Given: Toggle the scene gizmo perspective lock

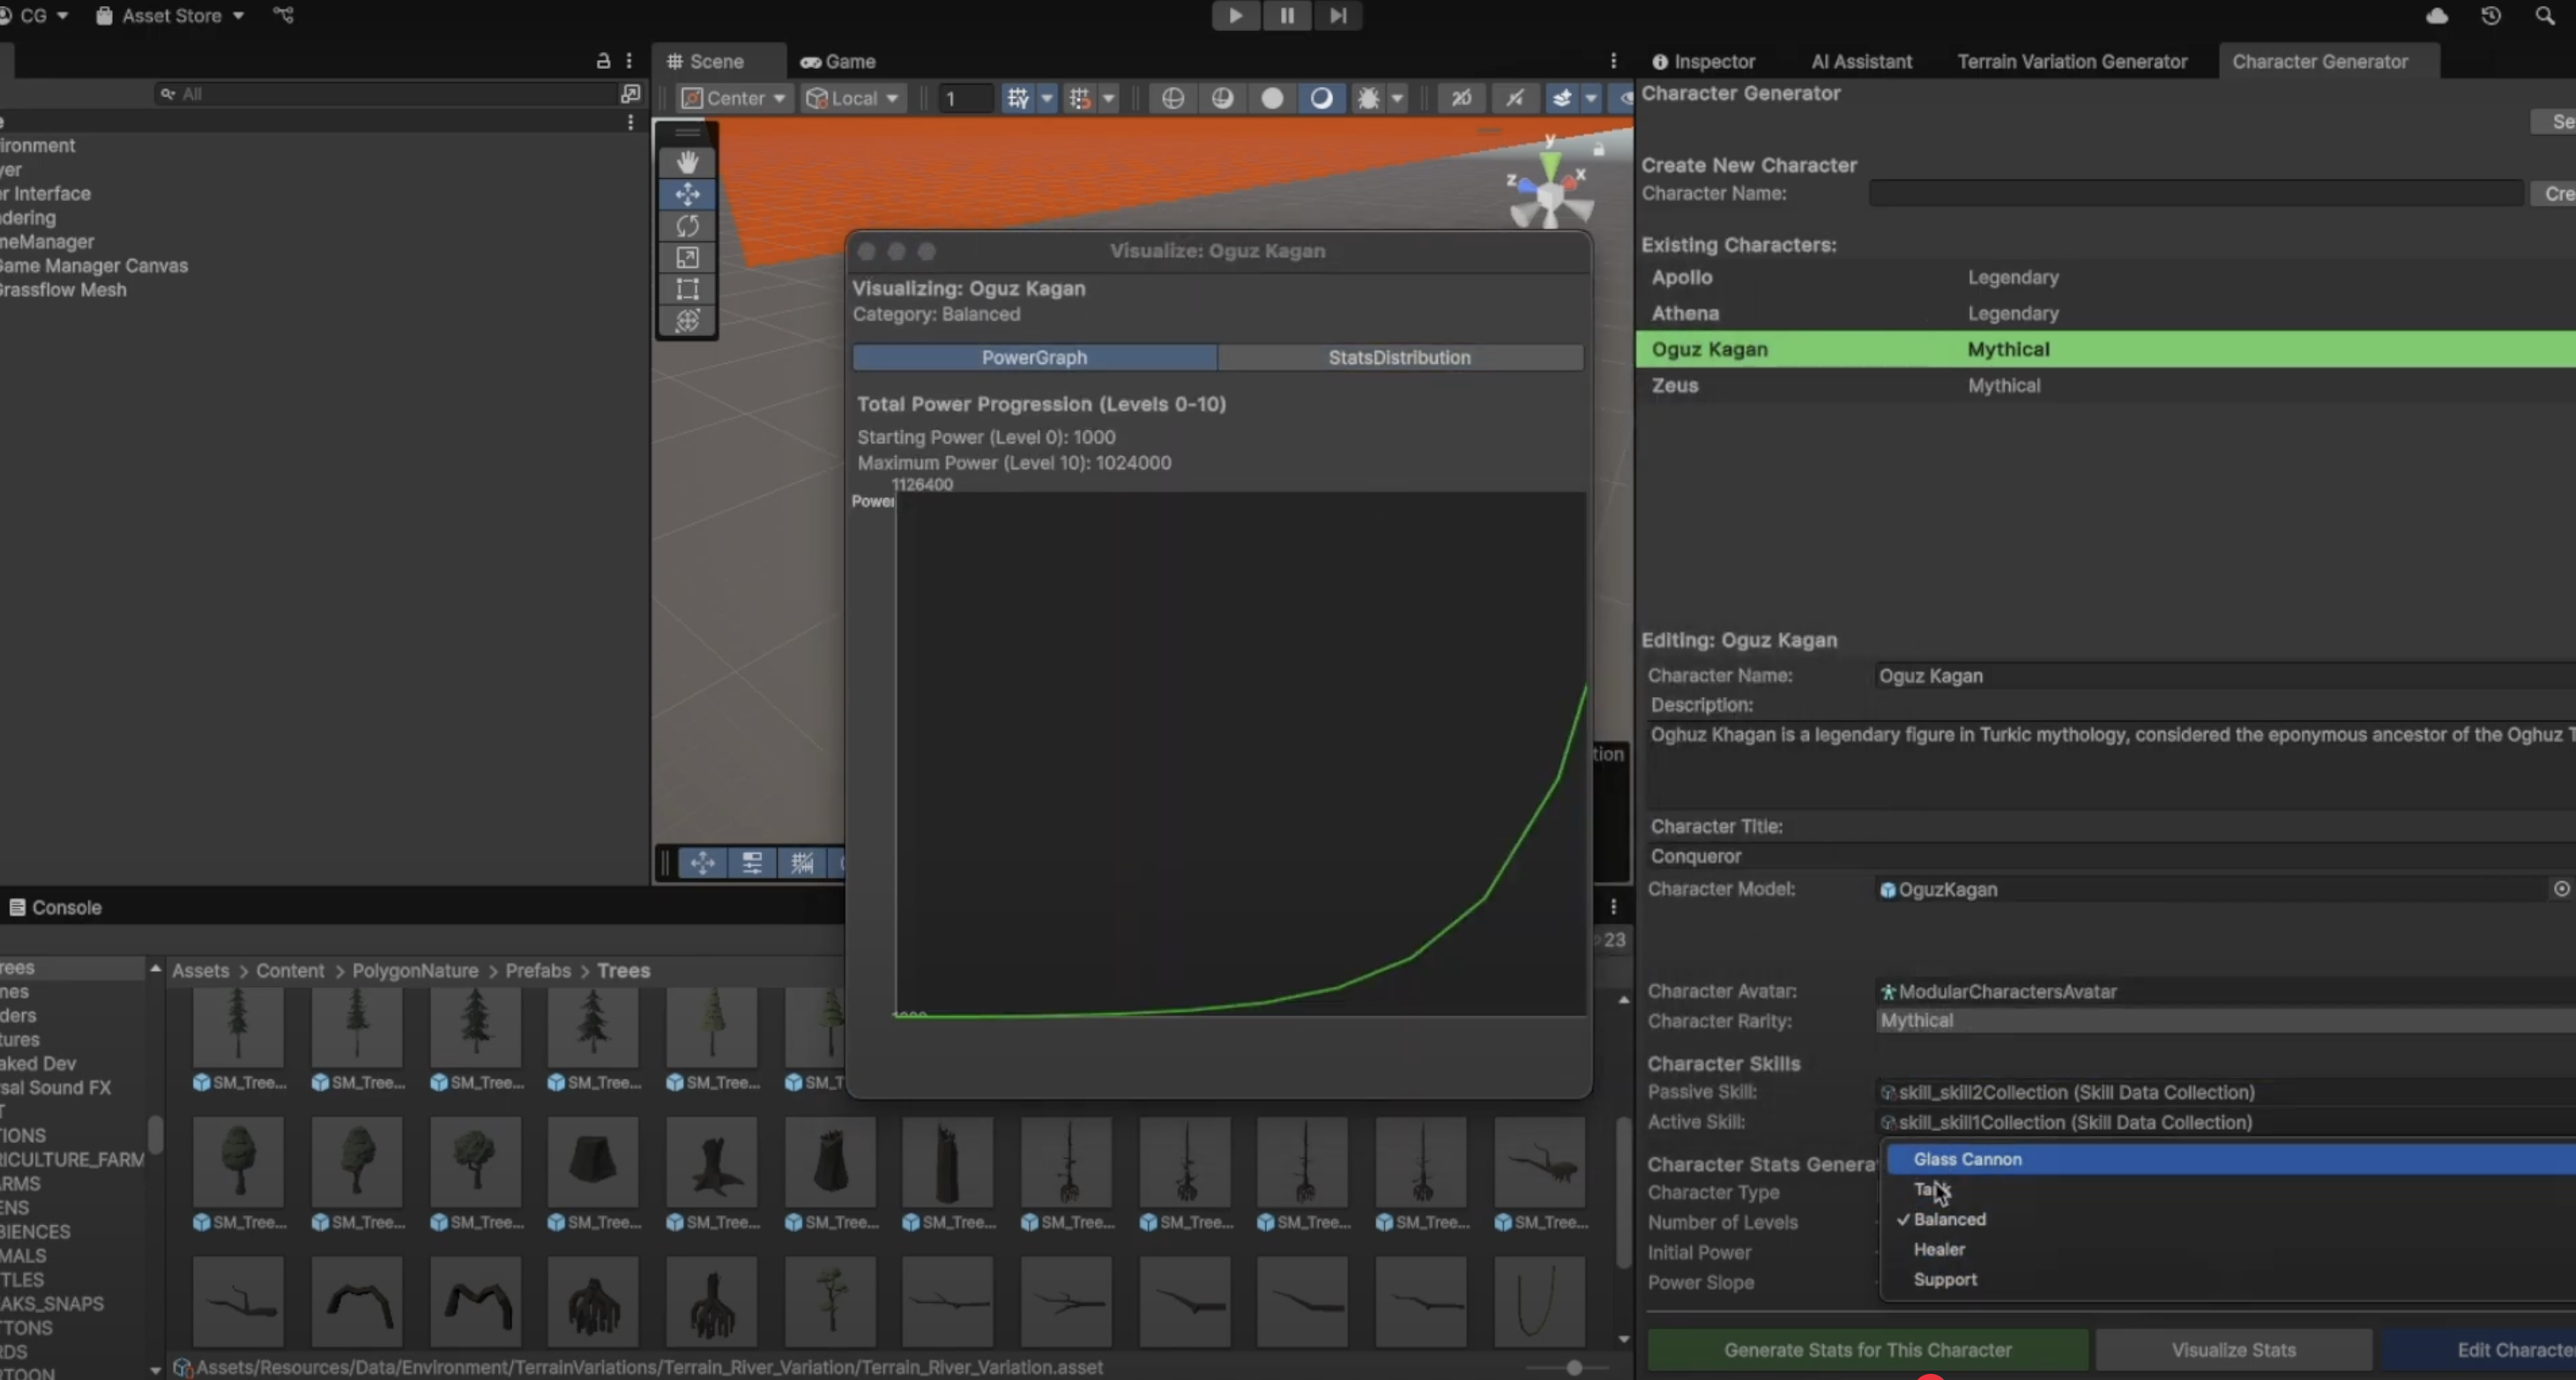Looking at the screenshot, I should 1599,150.
